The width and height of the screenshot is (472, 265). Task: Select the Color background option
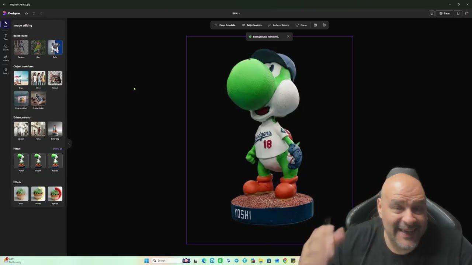[x=55, y=47]
